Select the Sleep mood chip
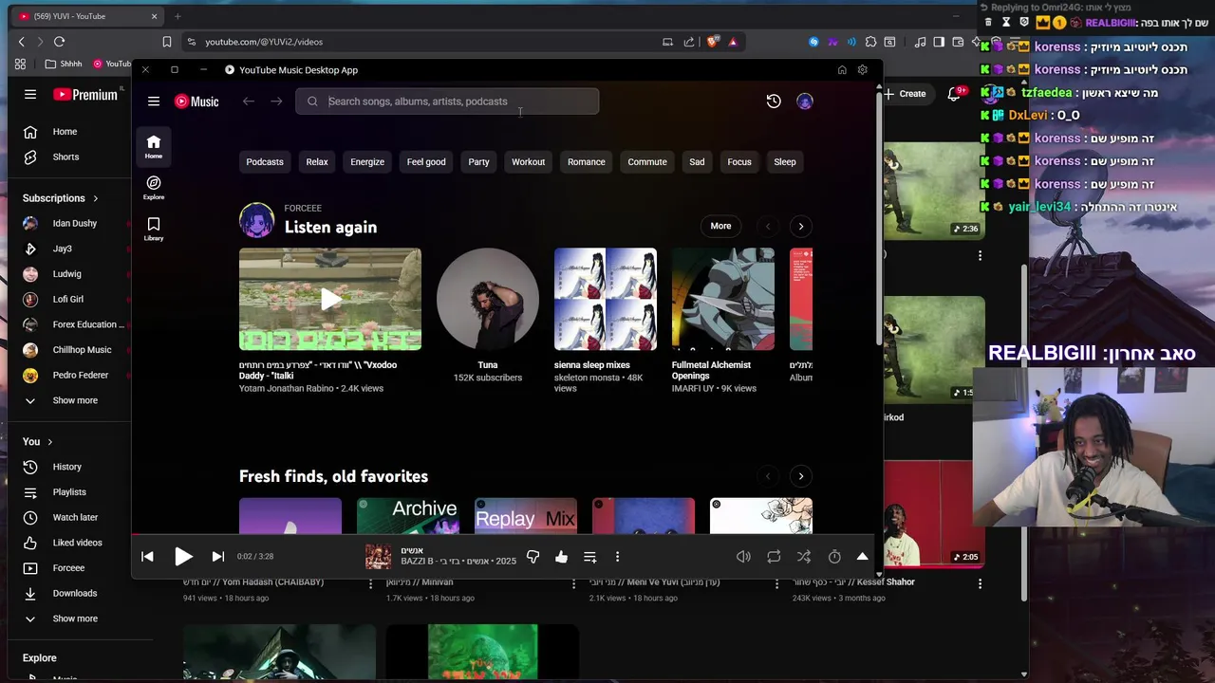Viewport: 1215px width, 683px height. click(x=785, y=162)
